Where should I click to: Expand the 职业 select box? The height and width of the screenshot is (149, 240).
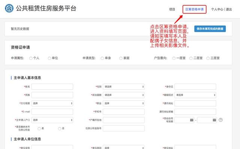(124, 103)
